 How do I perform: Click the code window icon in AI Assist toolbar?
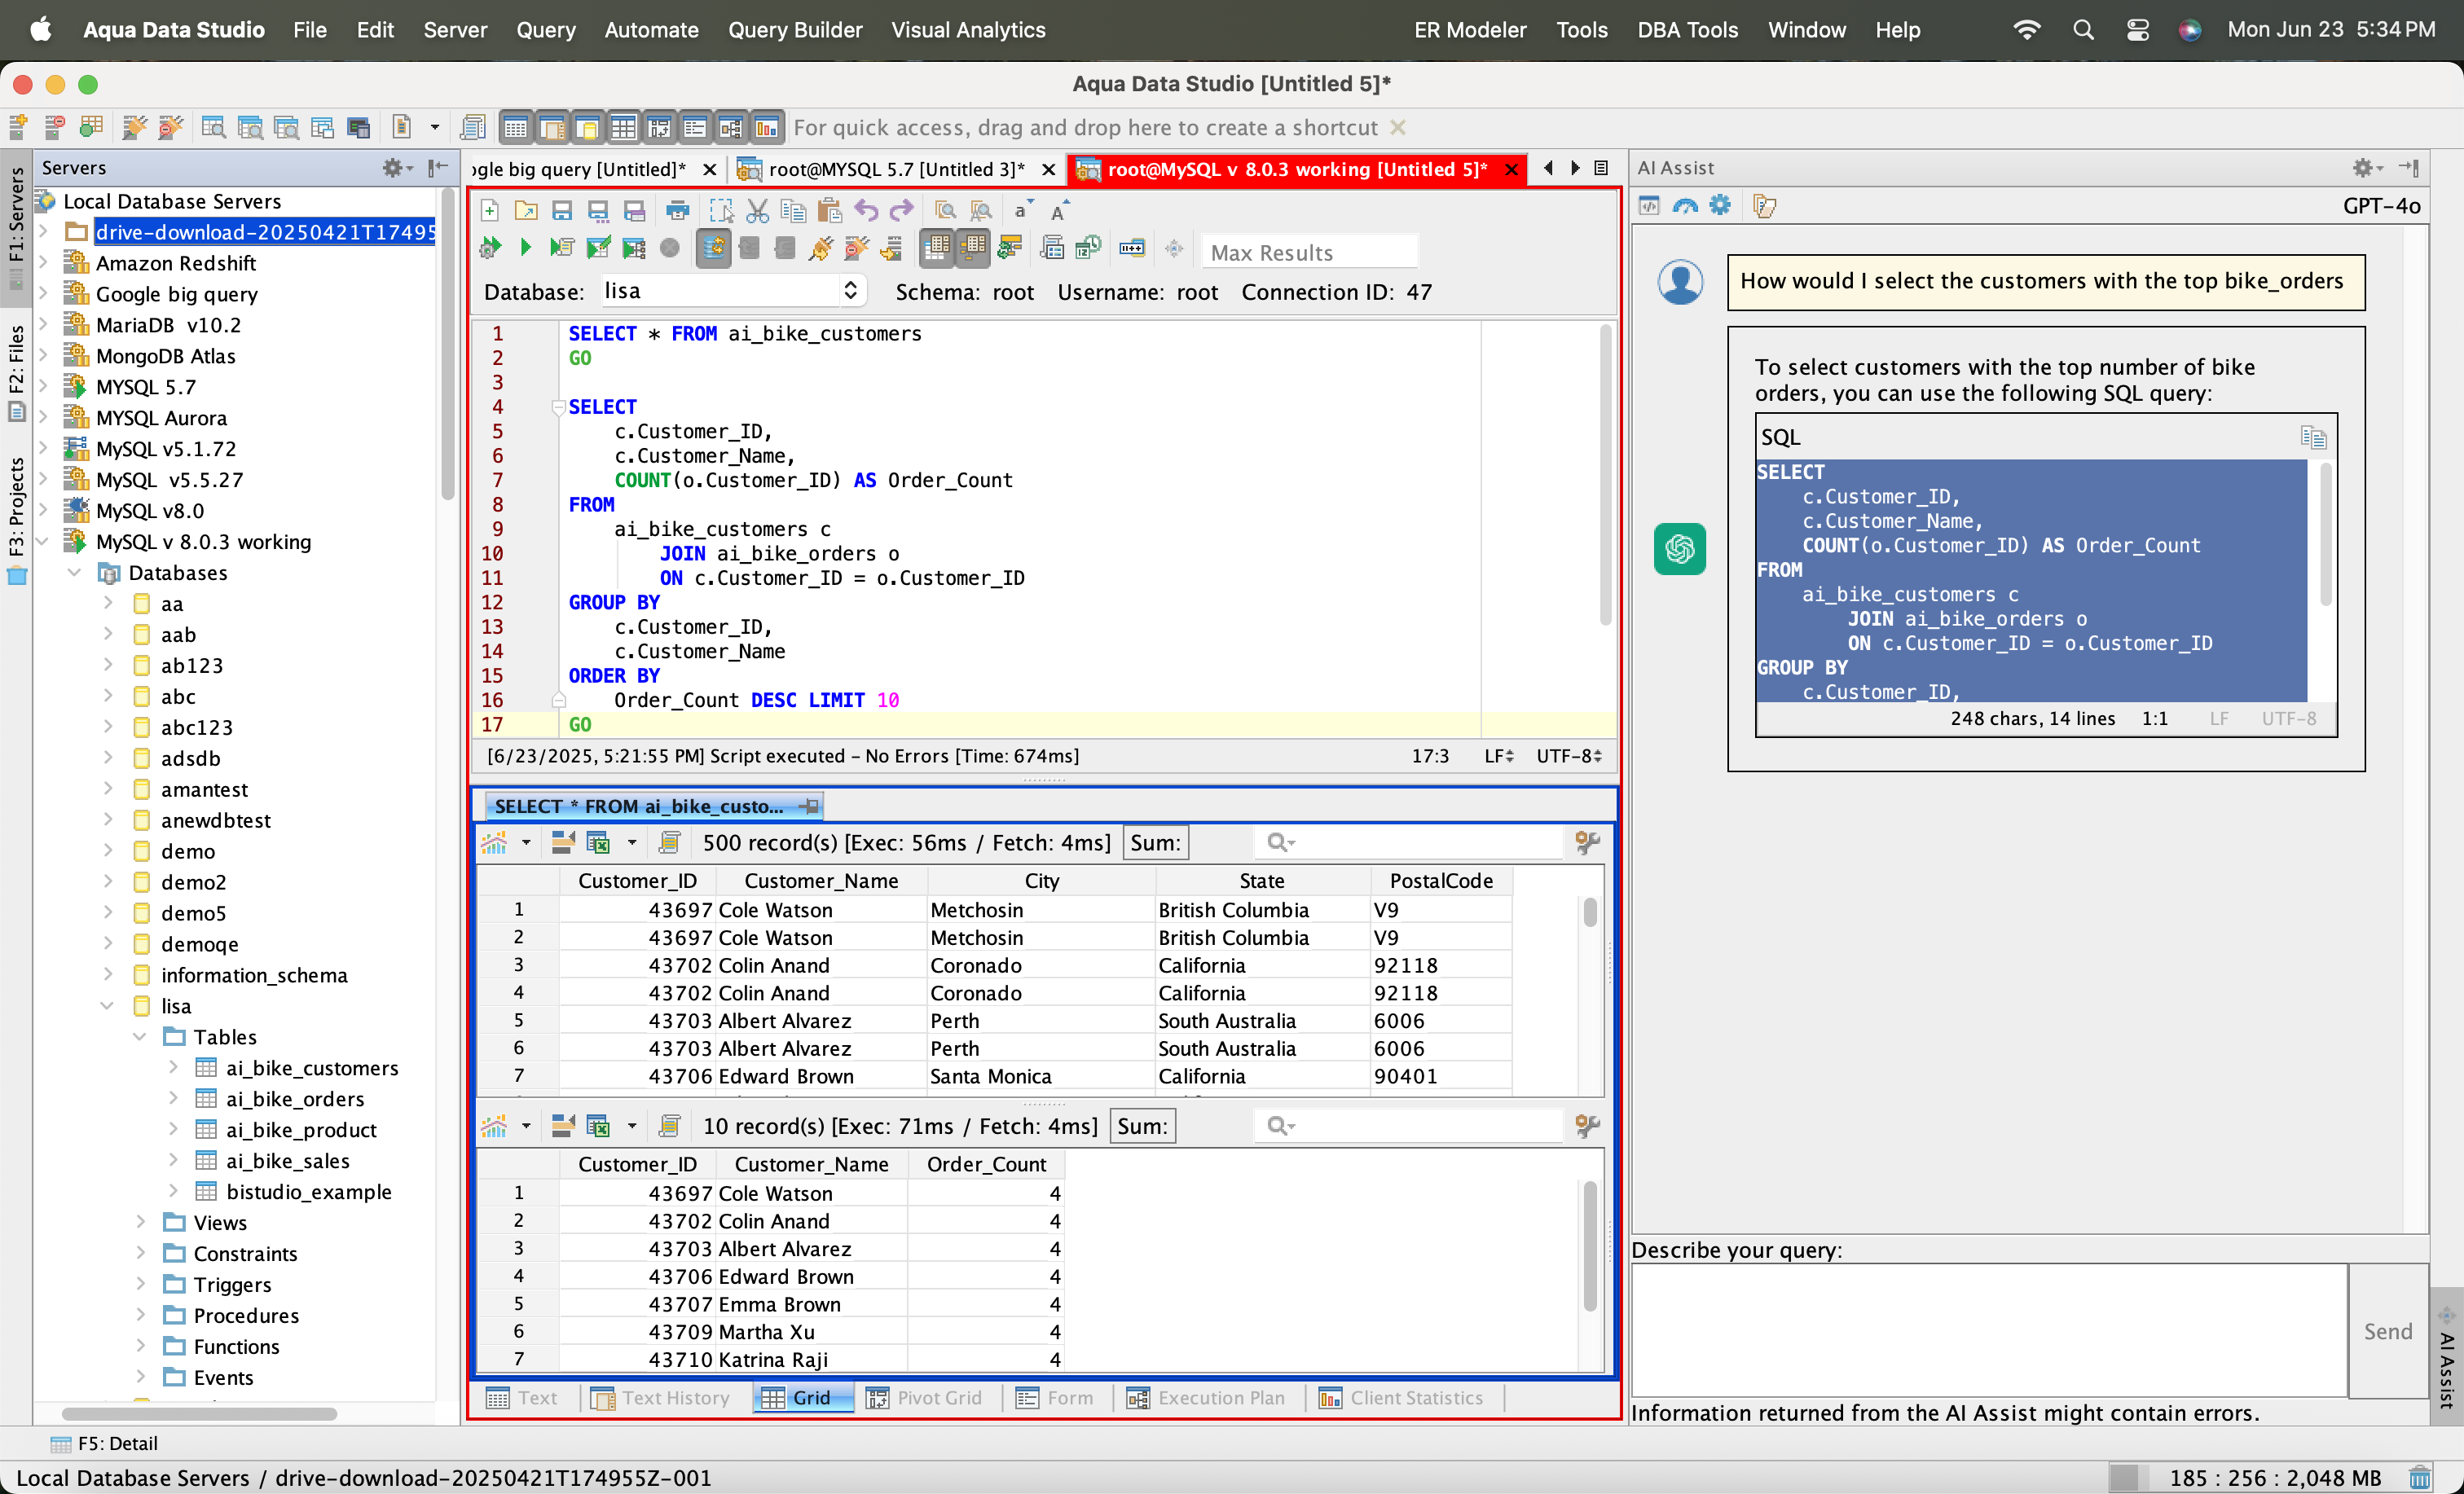coord(1649,206)
